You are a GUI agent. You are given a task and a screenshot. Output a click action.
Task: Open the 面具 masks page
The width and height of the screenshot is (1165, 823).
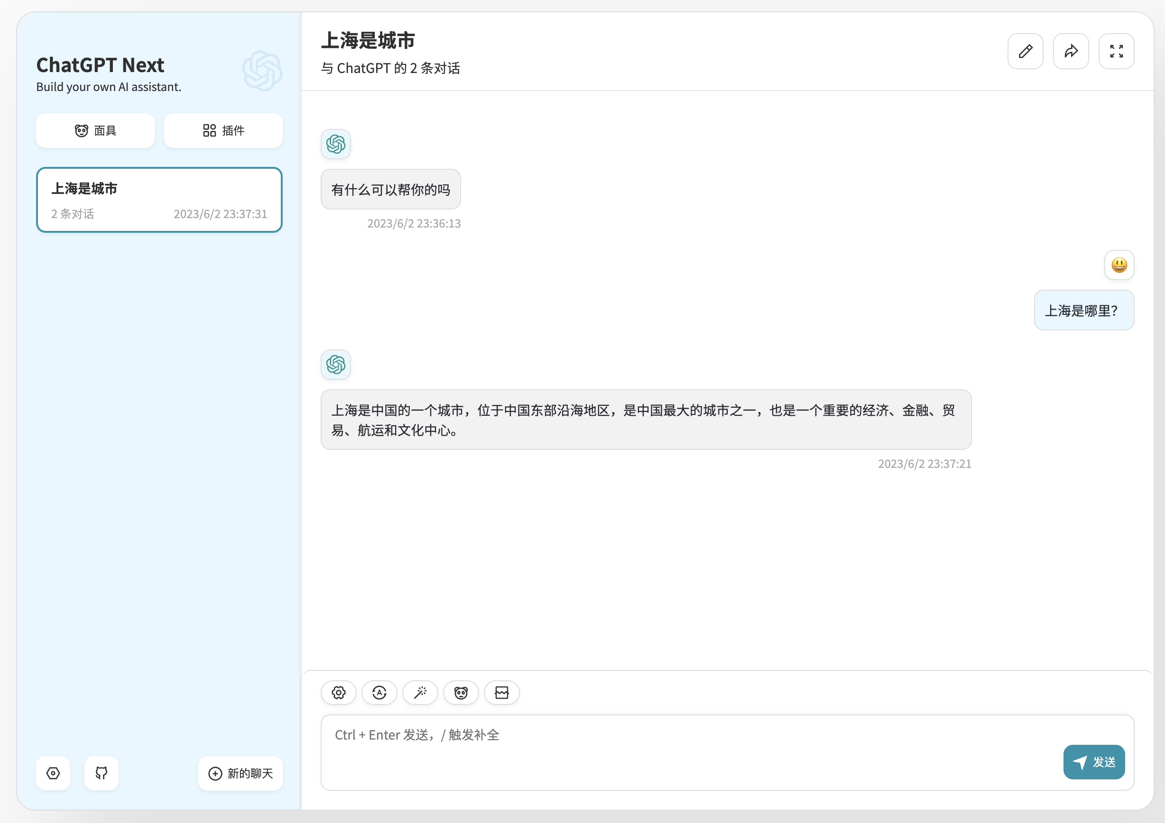[95, 131]
